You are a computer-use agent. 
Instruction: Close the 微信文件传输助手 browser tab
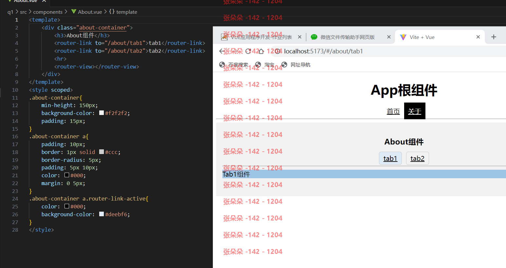point(389,37)
